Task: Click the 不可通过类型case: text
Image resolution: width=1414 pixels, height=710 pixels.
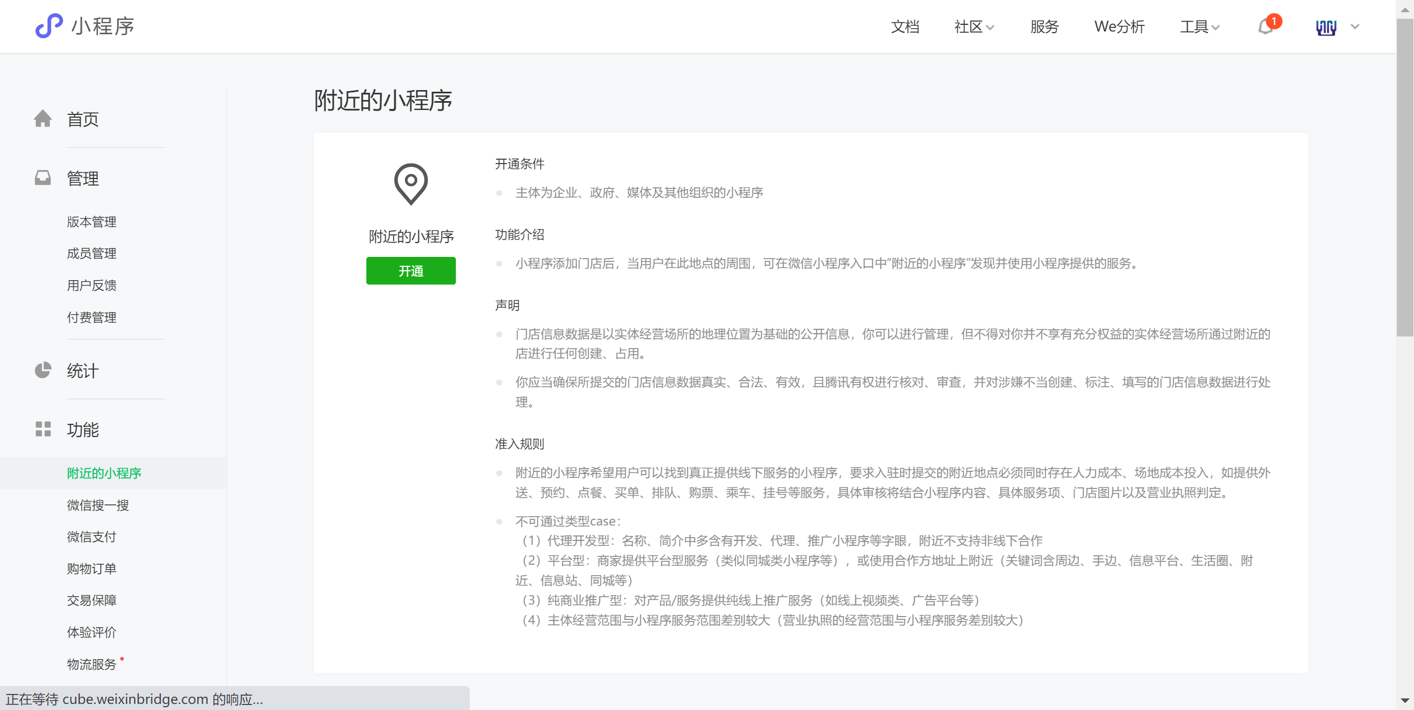Action: [569, 521]
